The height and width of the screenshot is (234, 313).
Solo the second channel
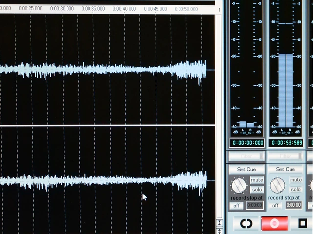[295, 189]
